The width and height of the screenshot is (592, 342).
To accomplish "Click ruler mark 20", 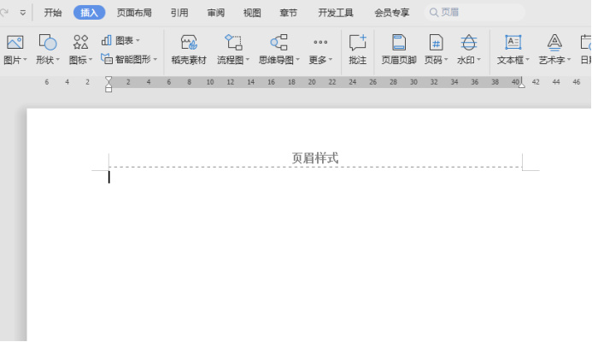I will pos(312,82).
